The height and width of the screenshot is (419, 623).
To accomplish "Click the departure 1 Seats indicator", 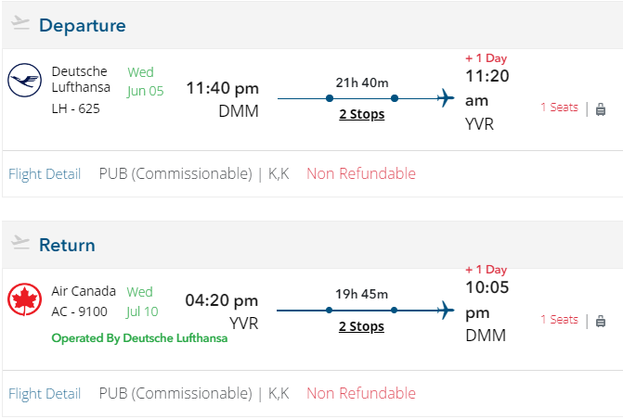I will (559, 108).
